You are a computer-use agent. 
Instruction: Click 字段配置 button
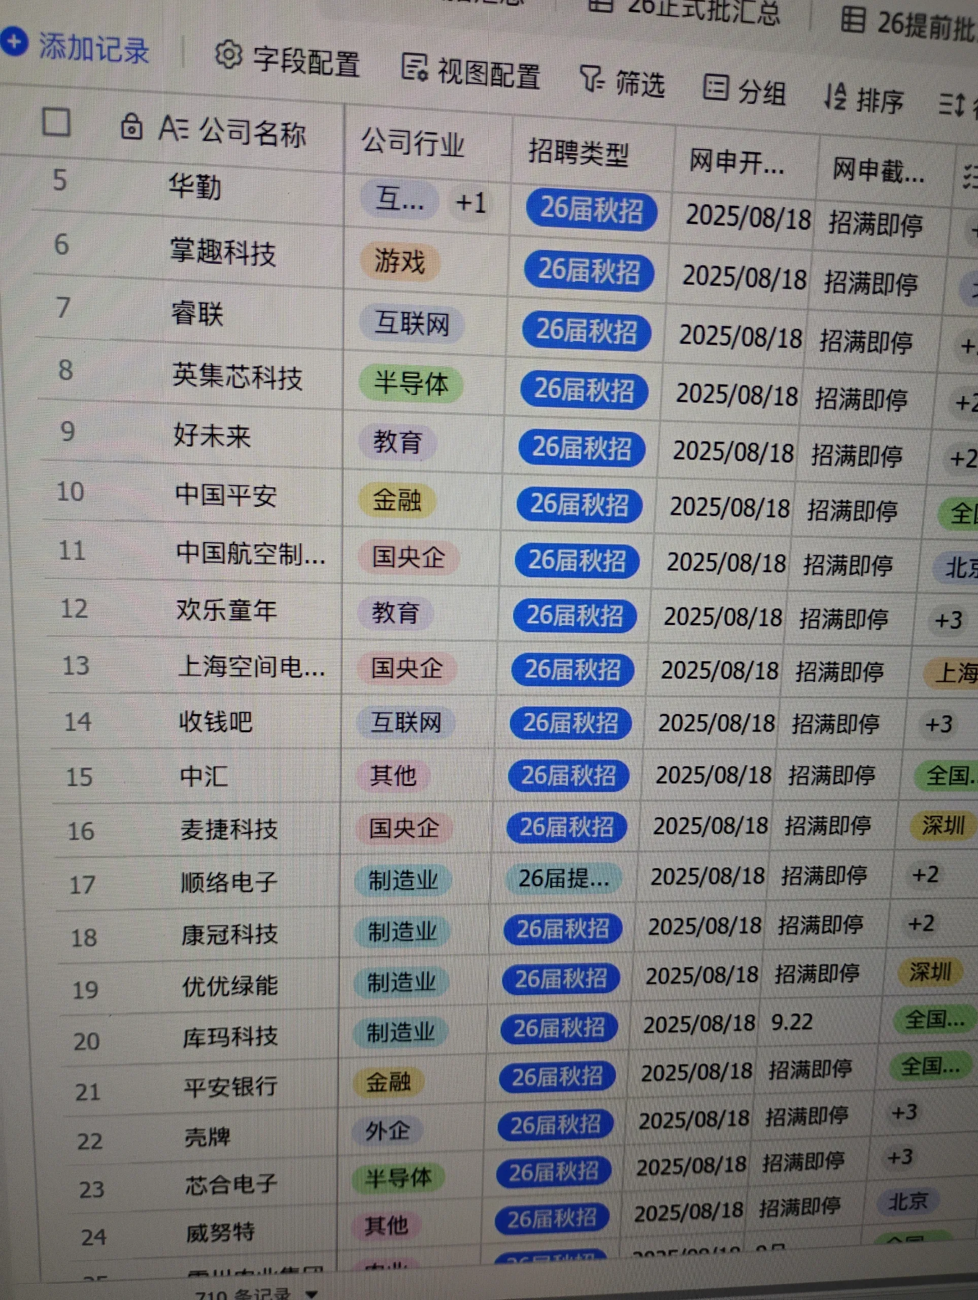pos(287,59)
